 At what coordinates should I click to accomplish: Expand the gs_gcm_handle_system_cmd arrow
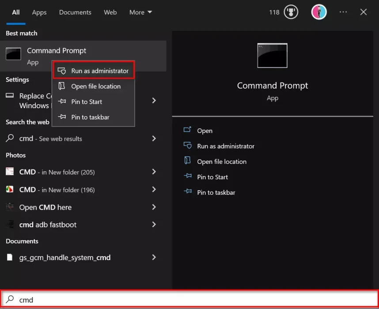click(154, 257)
